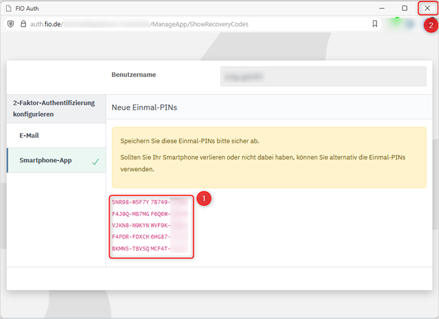This screenshot has width=439, height=319.
Task: Click the second one-time PIN starting F4J9Q
Action: [140, 214]
